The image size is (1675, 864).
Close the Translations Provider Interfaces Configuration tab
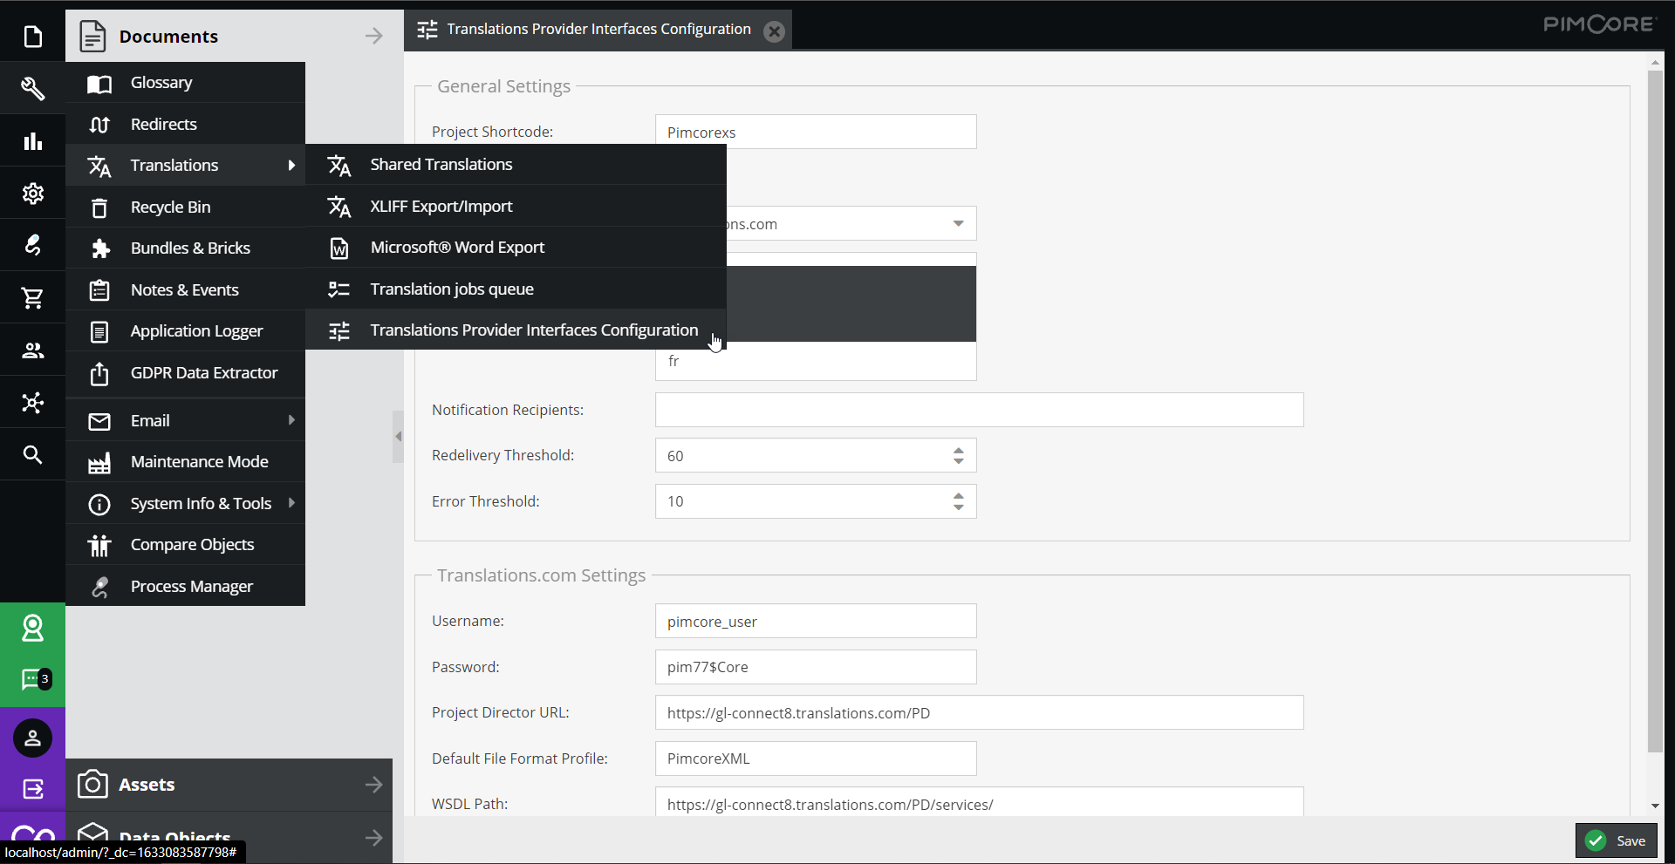tap(774, 31)
